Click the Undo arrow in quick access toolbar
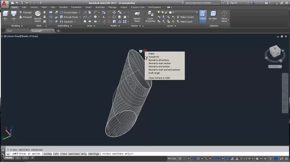290x163 pixels. pyautogui.click(x=27, y=3)
